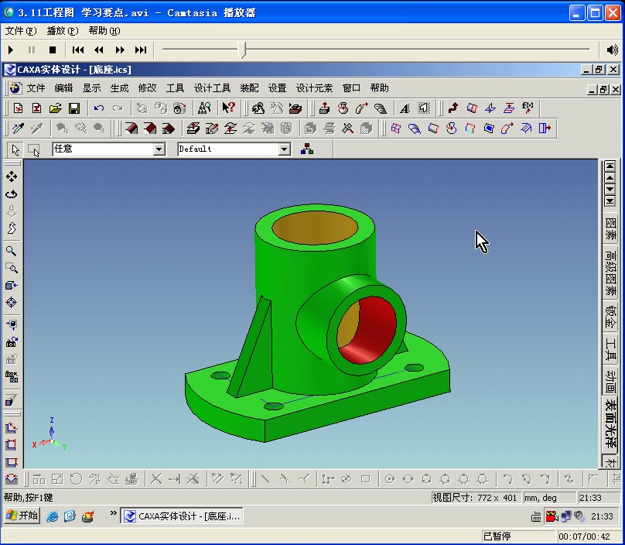This screenshot has width=625, height=545.
Task: Open the 高级图素 catalog tab
Action: (x=610, y=272)
